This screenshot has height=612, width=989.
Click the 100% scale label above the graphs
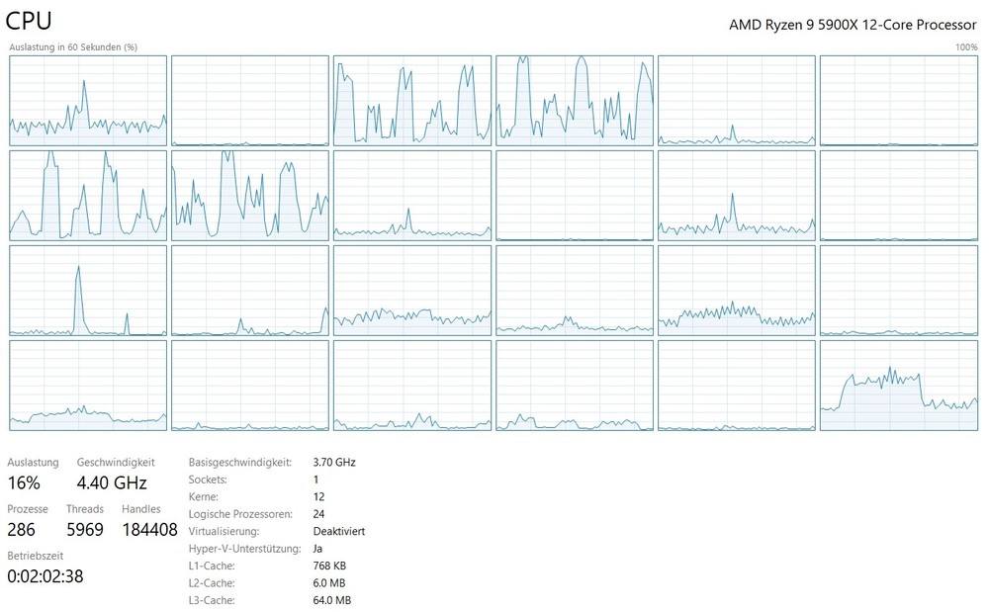[x=966, y=46]
